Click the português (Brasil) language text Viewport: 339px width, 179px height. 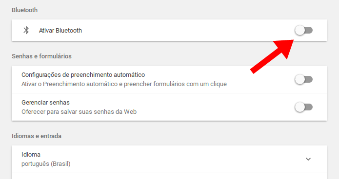(46, 164)
